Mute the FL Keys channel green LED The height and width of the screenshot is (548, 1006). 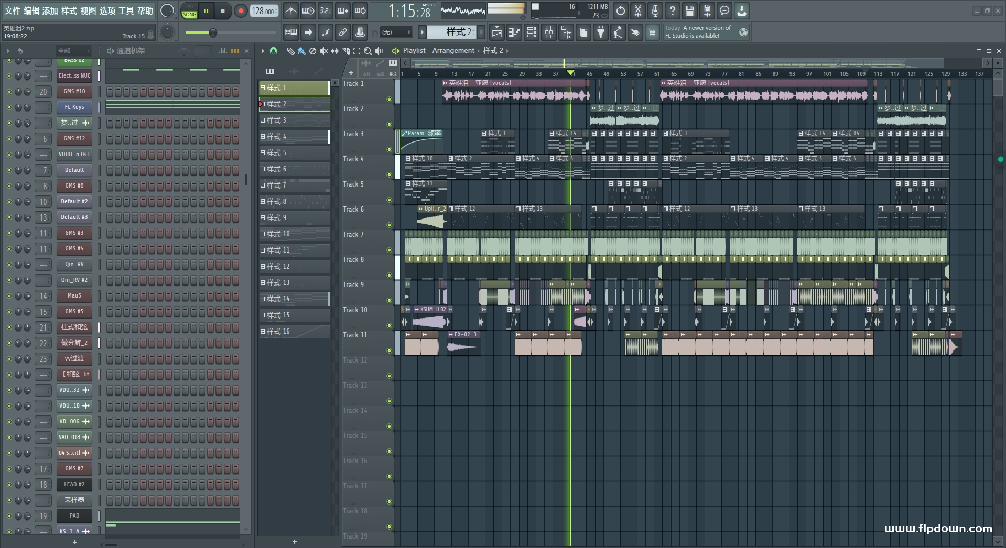click(x=9, y=107)
